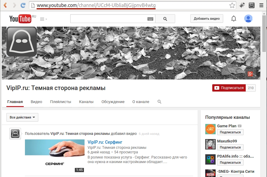Open the Серфинг video thumbnail

pos(55,156)
